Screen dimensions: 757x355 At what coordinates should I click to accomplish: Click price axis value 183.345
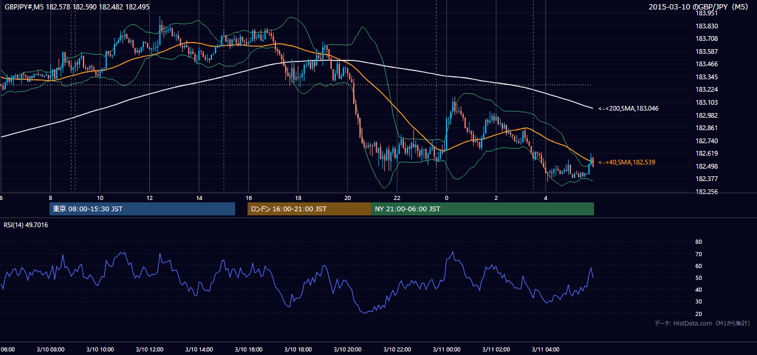[x=706, y=77]
